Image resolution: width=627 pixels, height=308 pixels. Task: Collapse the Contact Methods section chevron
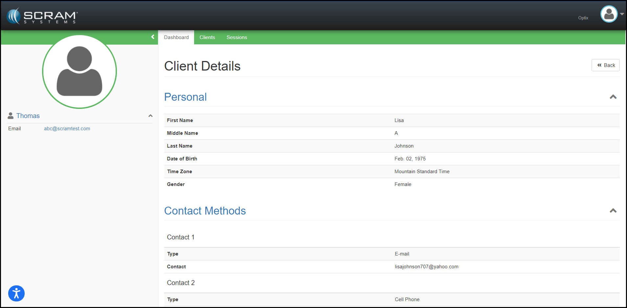click(x=613, y=211)
